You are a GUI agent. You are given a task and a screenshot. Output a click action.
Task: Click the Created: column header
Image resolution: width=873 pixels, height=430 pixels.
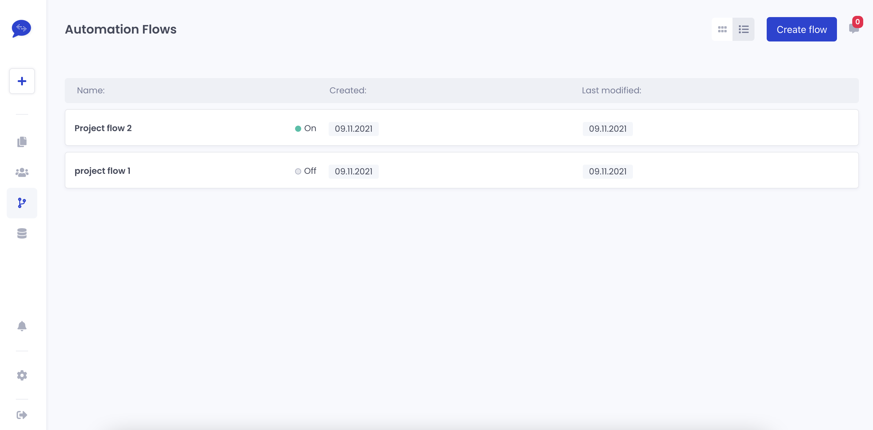(x=348, y=90)
